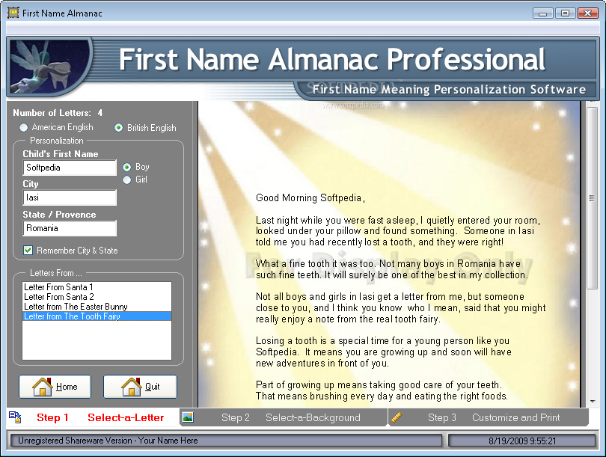Click the date and time status panel
Viewport: 606px width, 457px height.
point(521,441)
